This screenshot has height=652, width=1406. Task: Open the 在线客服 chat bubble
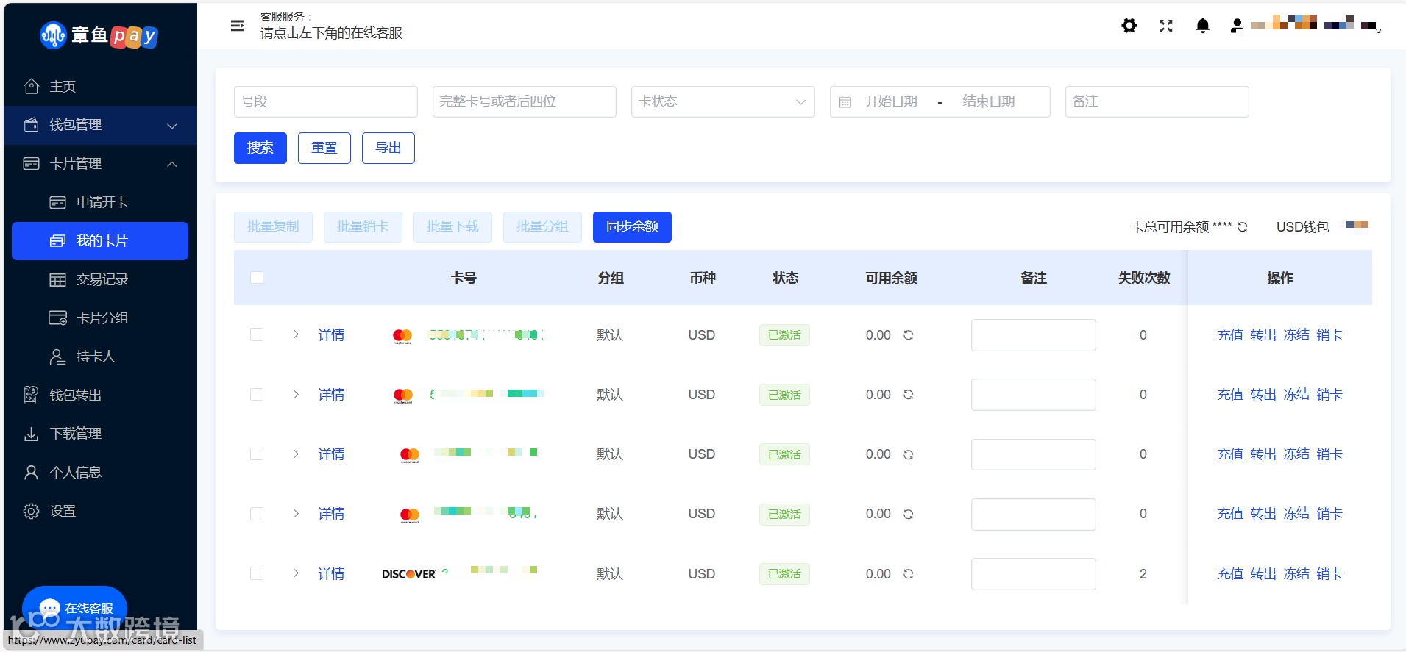click(75, 608)
